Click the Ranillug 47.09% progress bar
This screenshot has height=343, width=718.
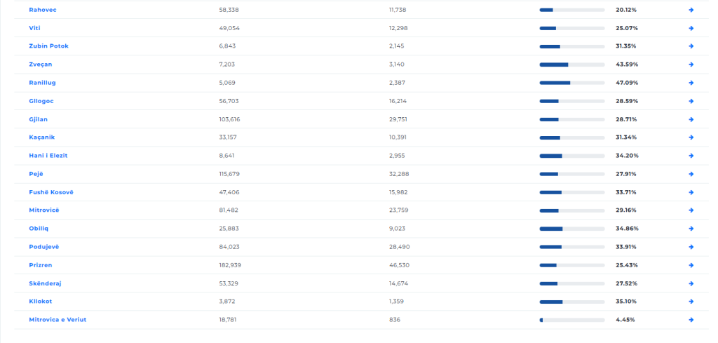tap(572, 83)
